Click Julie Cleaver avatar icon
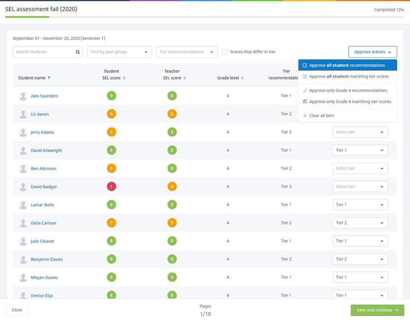410x322 pixels. point(23,241)
